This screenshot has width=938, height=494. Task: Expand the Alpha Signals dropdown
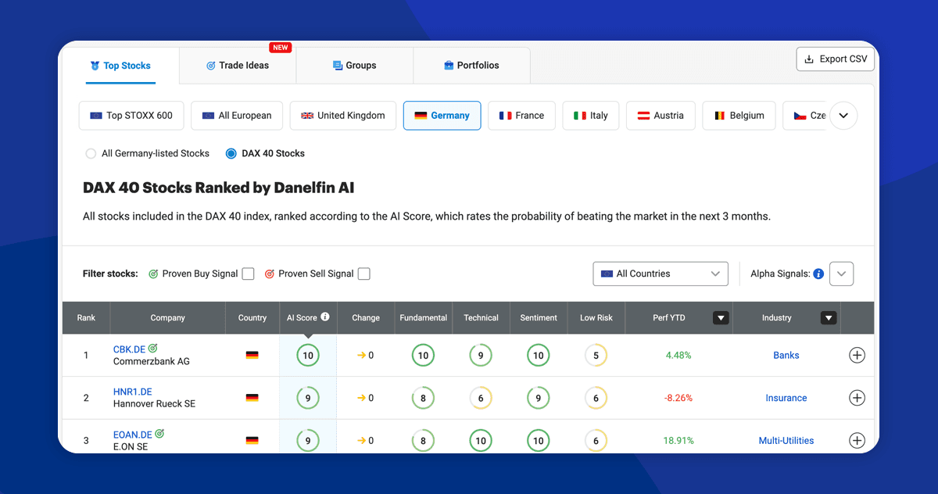click(841, 274)
